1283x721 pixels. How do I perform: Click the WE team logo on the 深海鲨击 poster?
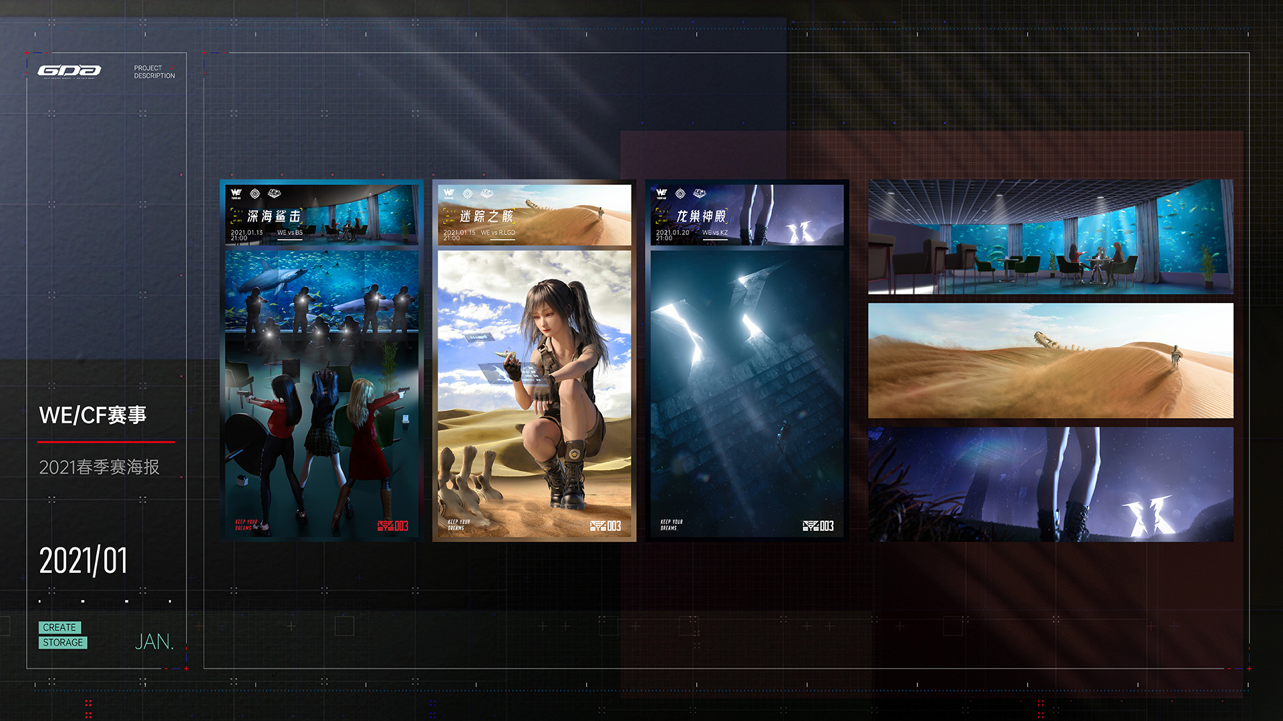coord(236,194)
